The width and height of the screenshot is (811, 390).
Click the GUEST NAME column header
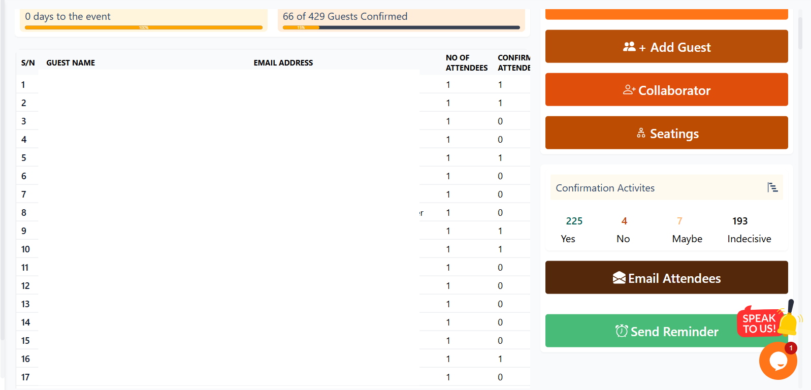coord(71,62)
